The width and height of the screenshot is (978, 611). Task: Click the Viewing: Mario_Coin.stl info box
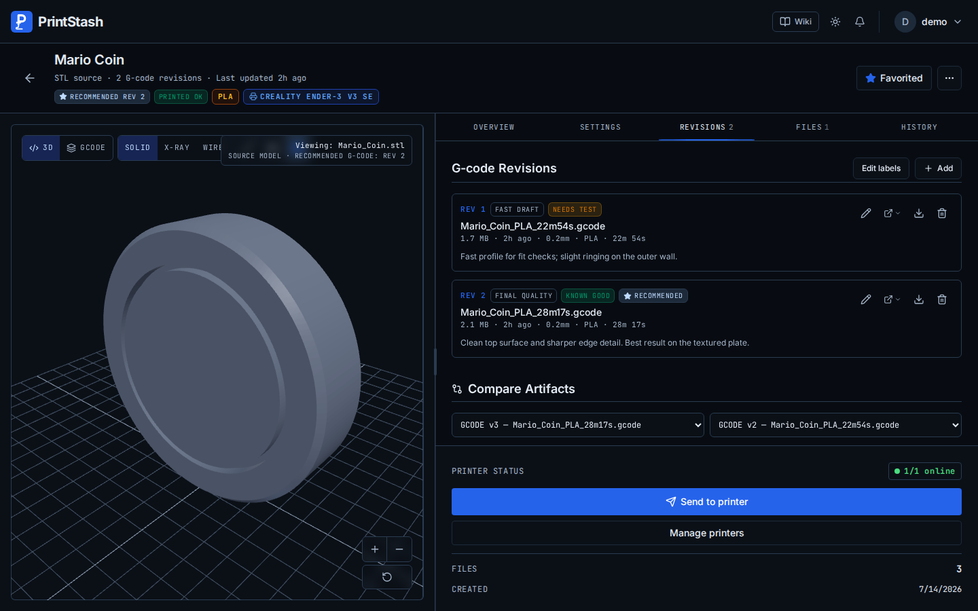coord(316,151)
